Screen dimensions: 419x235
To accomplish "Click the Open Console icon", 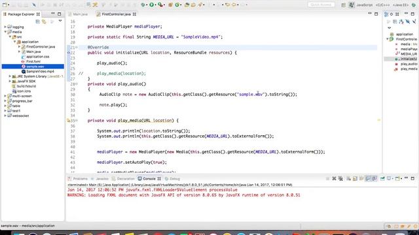I will [x=397, y=178].
